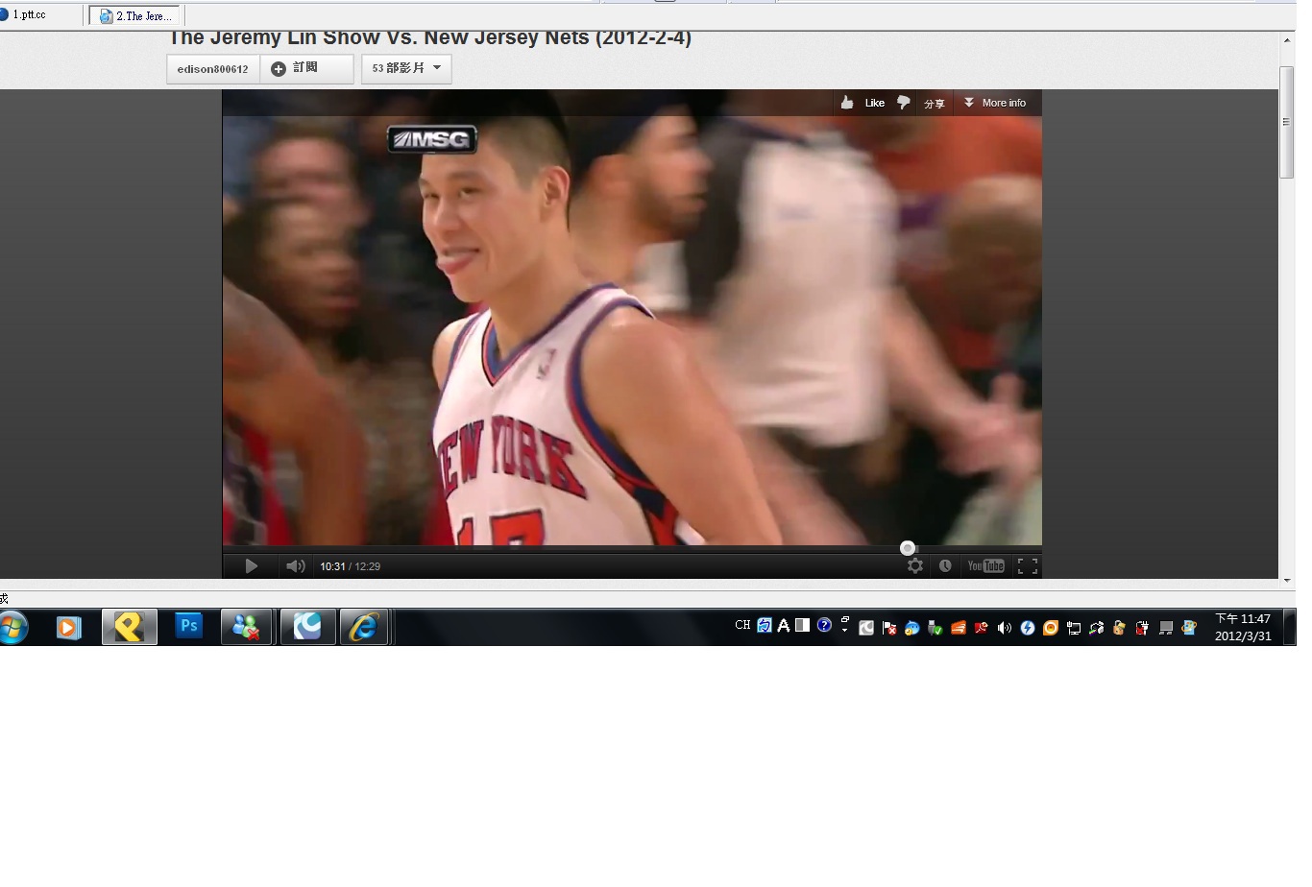The image size is (1312, 887).
Task: Toggle the IME A alphanumeric mode
Action: 784,626
